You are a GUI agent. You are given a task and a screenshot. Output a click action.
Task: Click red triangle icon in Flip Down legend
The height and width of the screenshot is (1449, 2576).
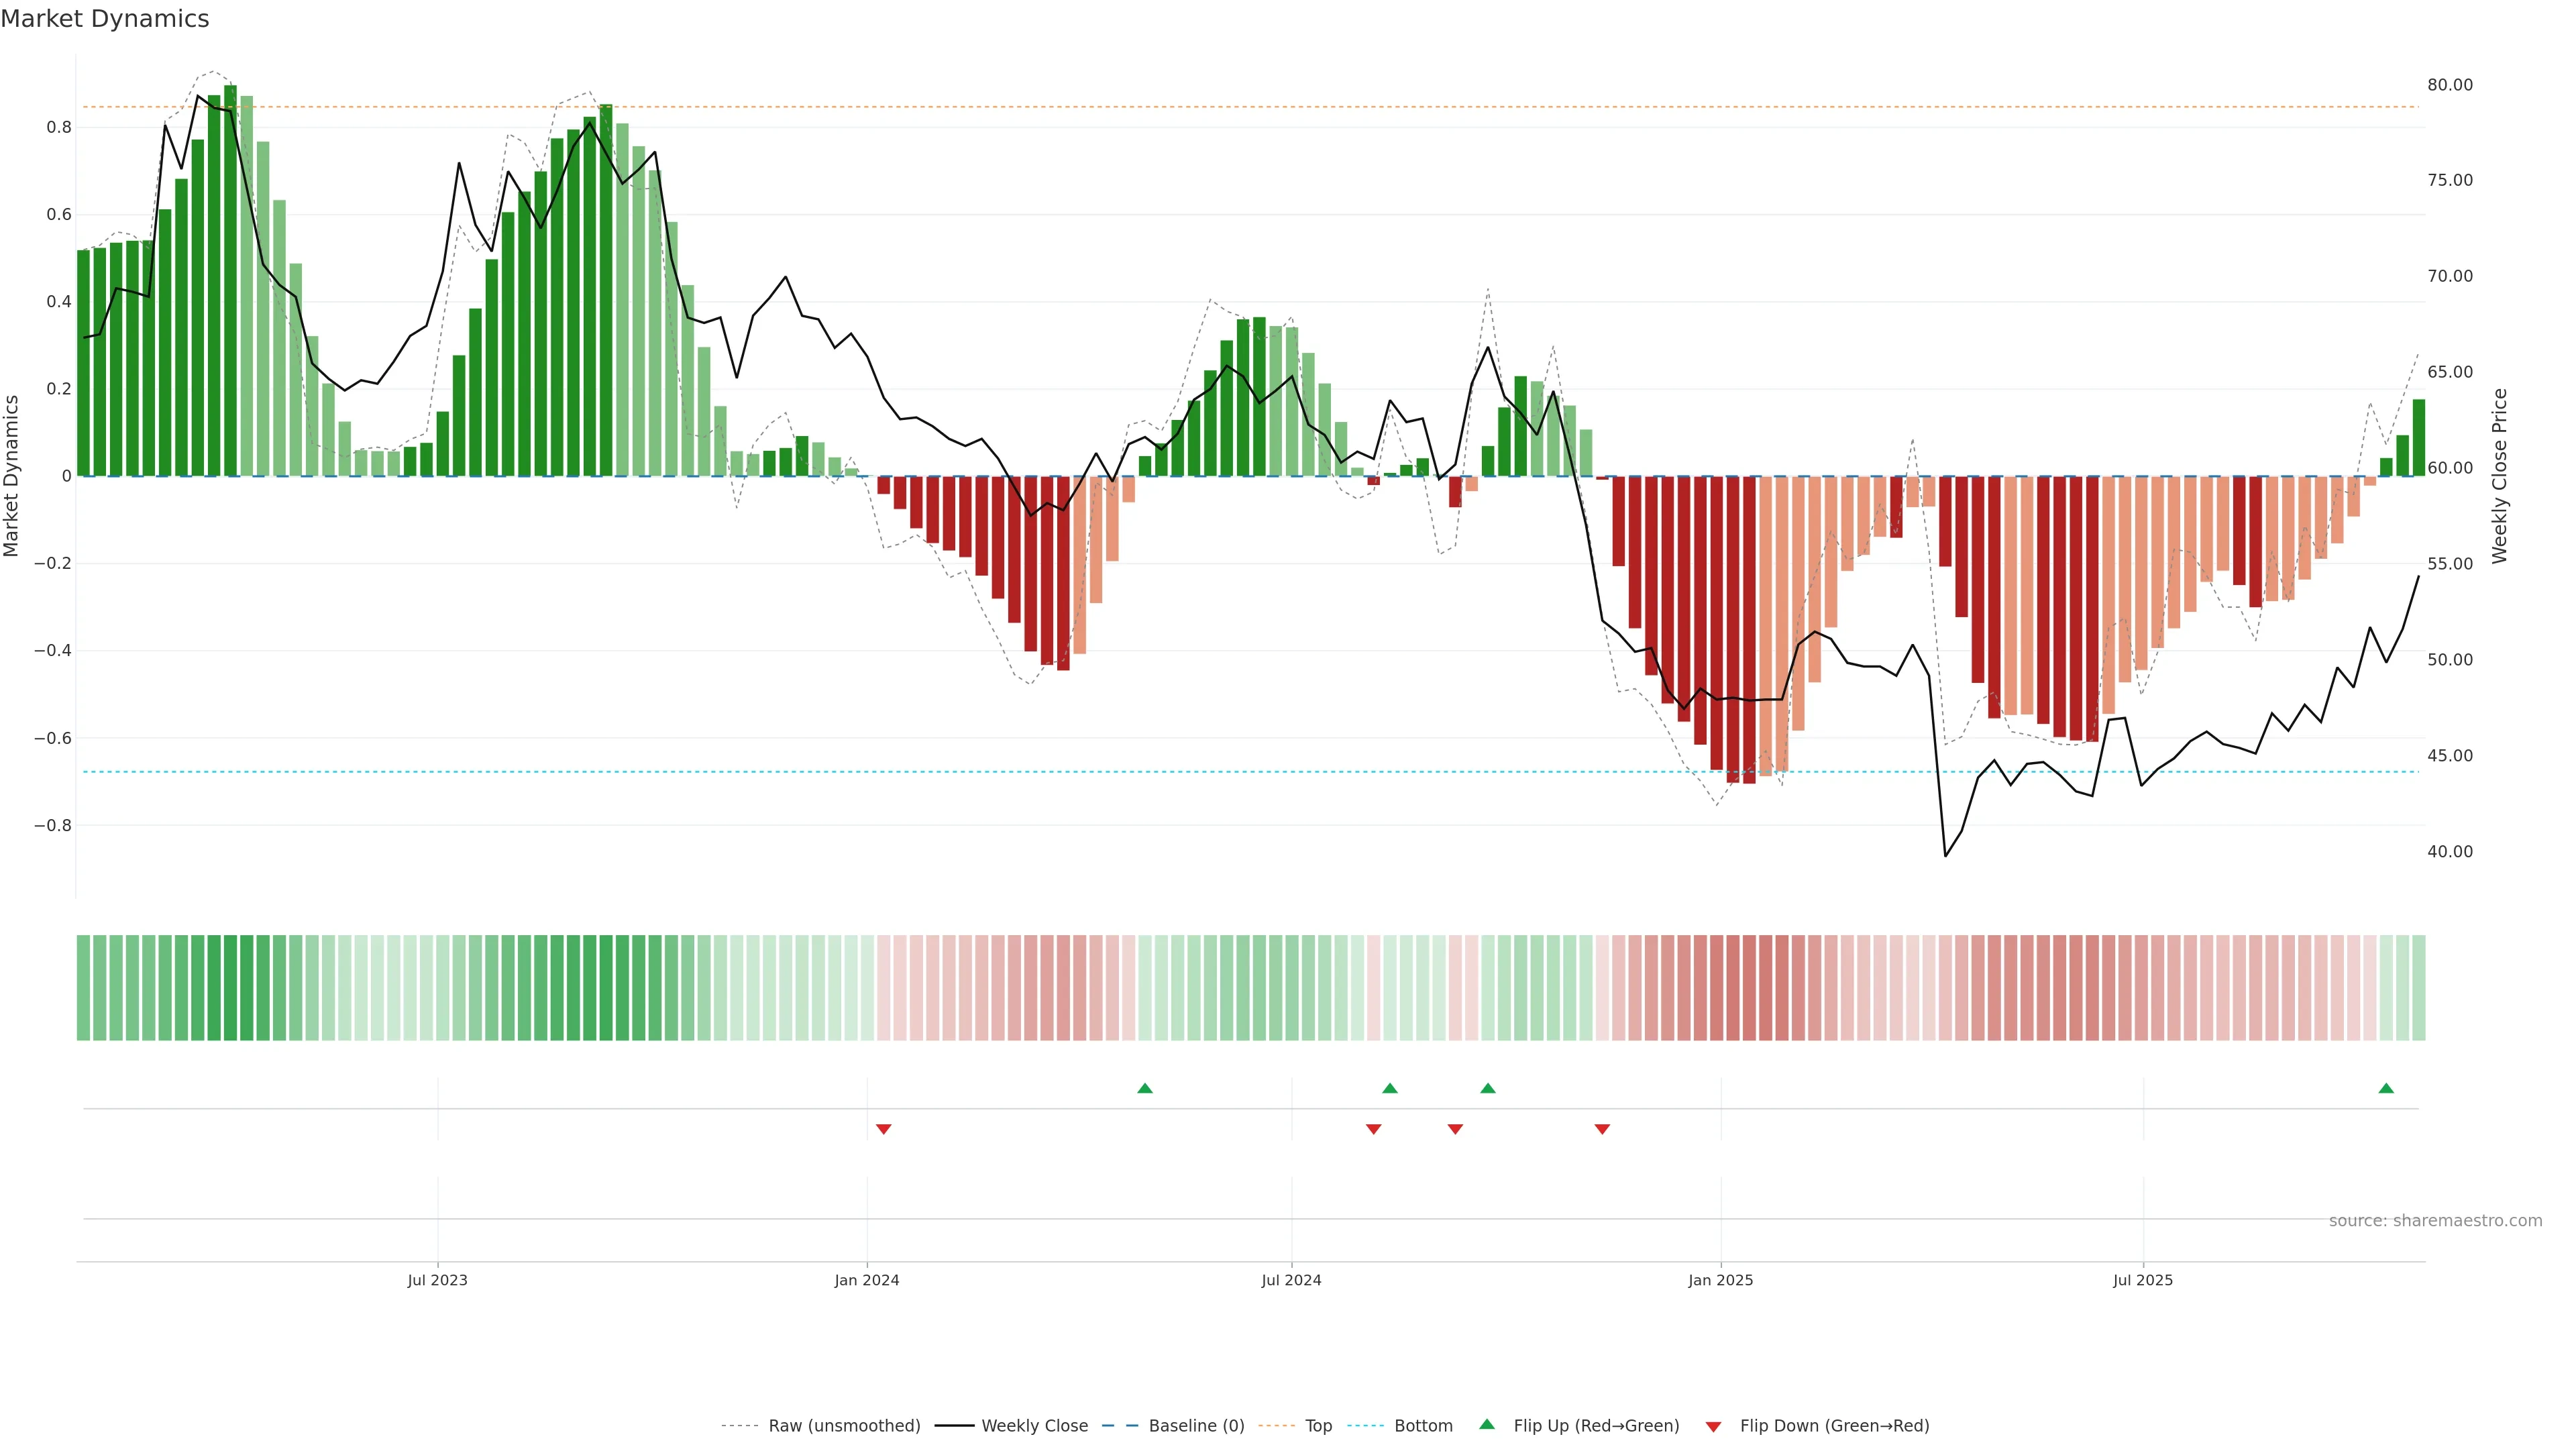tap(1713, 1426)
